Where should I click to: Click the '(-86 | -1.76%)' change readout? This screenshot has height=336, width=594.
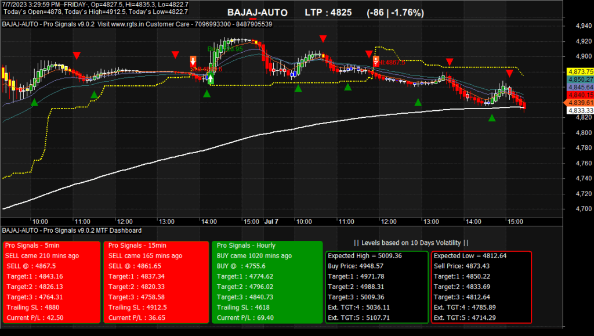click(x=395, y=13)
